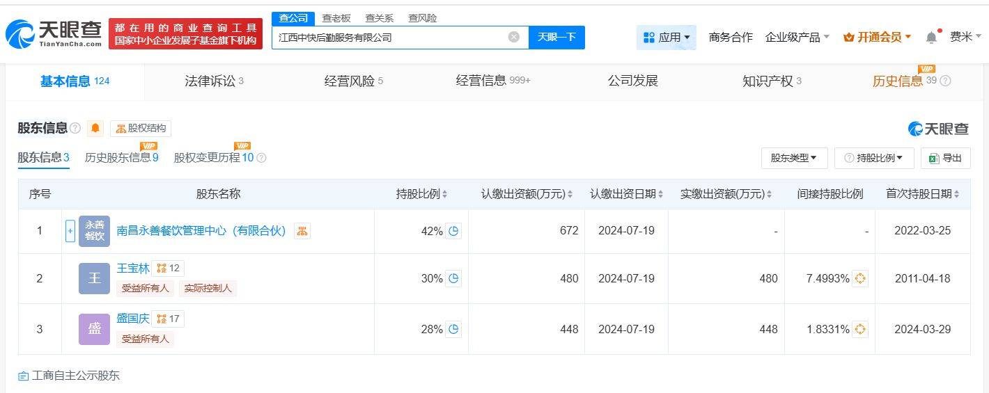Viewport: 989px width, 393px height.
Task: Click the 实际控制人 tag
Action: coord(208,288)
